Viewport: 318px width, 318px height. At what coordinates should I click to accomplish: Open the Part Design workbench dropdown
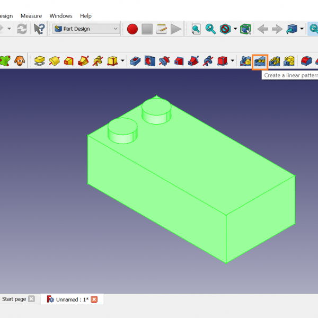(86, 29)
